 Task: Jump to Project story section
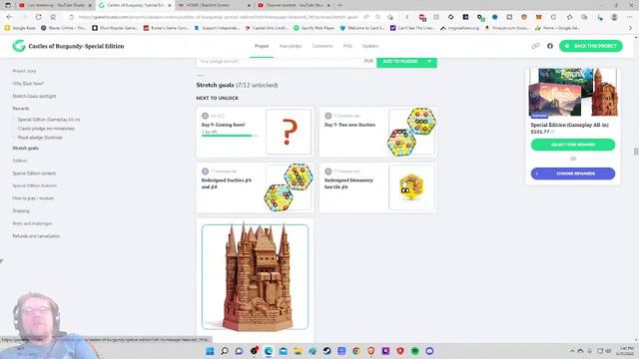coord(24,71)
